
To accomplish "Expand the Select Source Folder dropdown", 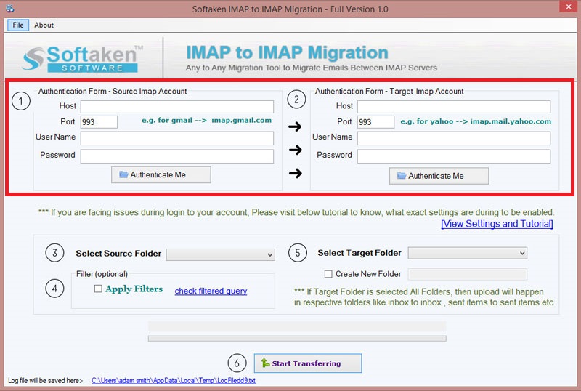I will (221, 254).
